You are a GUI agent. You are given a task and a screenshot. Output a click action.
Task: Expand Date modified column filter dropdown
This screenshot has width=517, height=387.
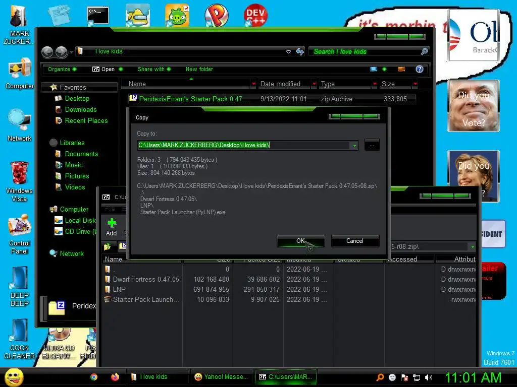point(314,84)
